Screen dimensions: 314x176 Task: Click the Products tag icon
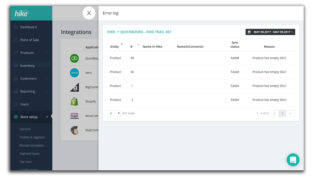pyautogui.click(x=16, y=53)
